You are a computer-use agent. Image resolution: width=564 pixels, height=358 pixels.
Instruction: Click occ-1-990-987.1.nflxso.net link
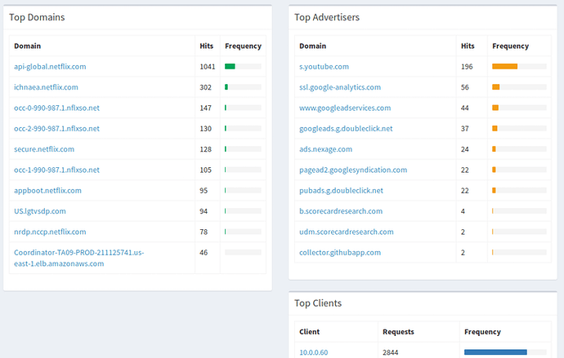[57, 170]
